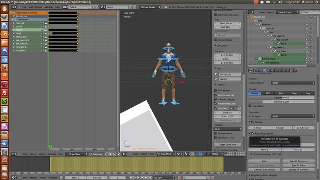This screenshot has height=180, width=320.
Task: Toggle the Grid Floor checkbox
Action: point(215,108)
